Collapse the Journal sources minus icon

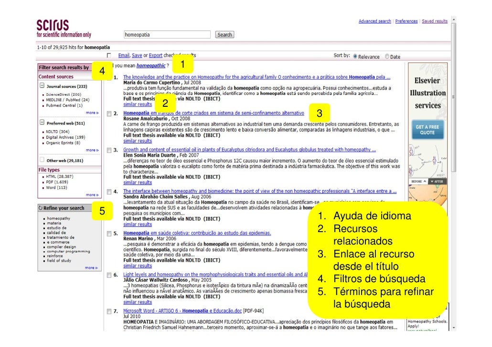click(x=43, y=86)
